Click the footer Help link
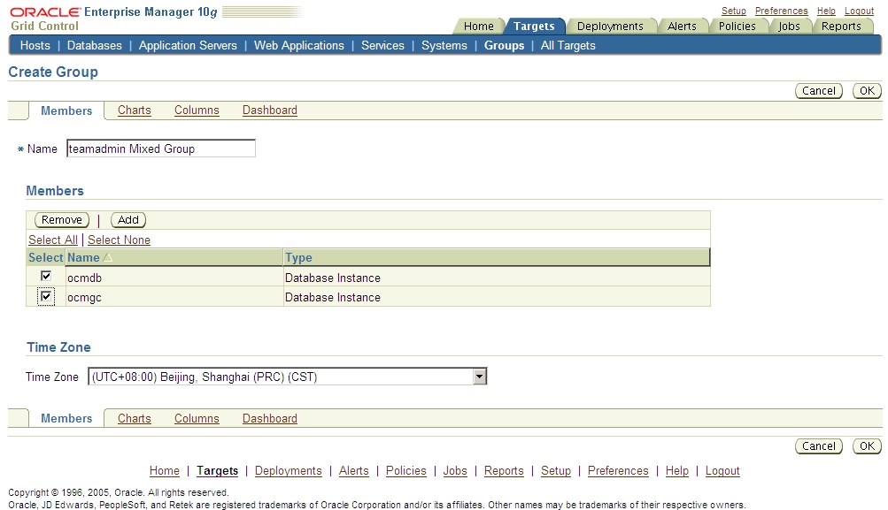Viewport: 888px width, 510px height. (x=677, y=471)
